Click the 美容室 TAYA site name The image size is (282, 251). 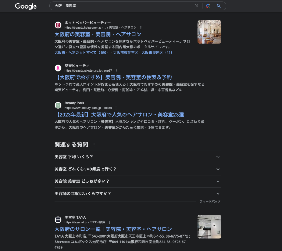tap(75, 217)
